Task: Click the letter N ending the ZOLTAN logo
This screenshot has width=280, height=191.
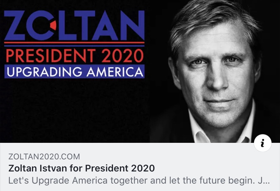Action: (x=133, y=26)
